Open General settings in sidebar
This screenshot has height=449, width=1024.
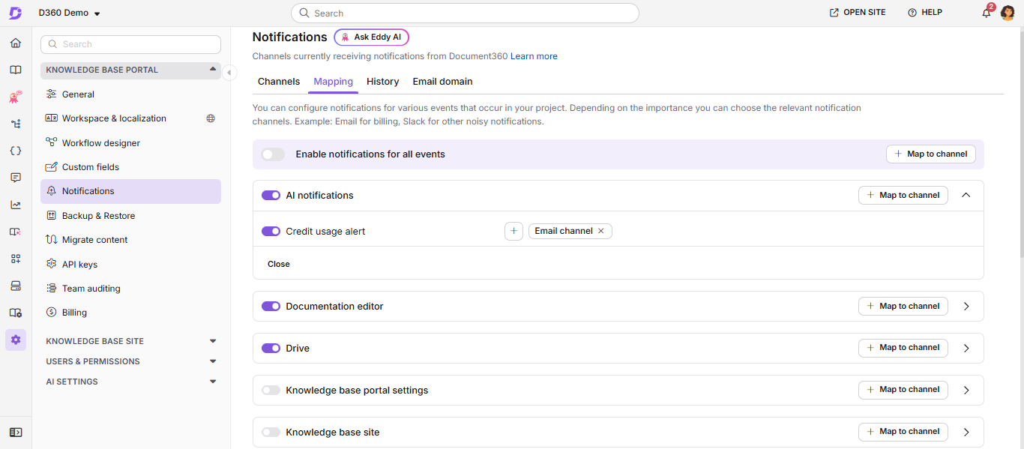[130, 94]
